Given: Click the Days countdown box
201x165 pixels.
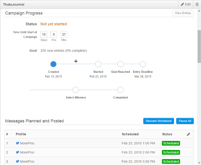Looking at the screenshot, I should 44,34.
